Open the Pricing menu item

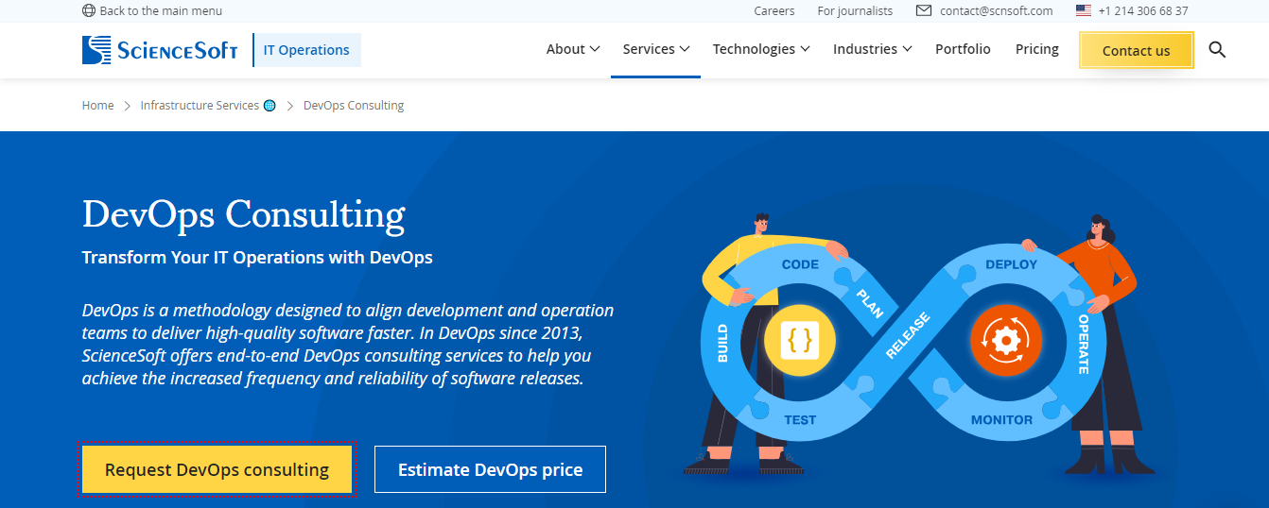(x=1037, y=49)
